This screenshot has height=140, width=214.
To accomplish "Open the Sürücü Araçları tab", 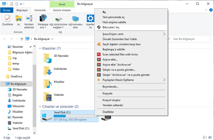I will [x=62, y=10].
